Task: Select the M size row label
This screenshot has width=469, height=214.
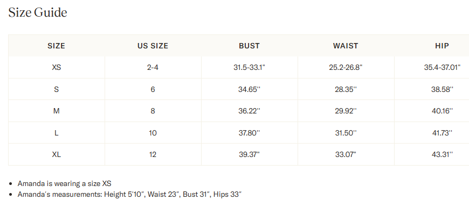Action: [56, 111]
